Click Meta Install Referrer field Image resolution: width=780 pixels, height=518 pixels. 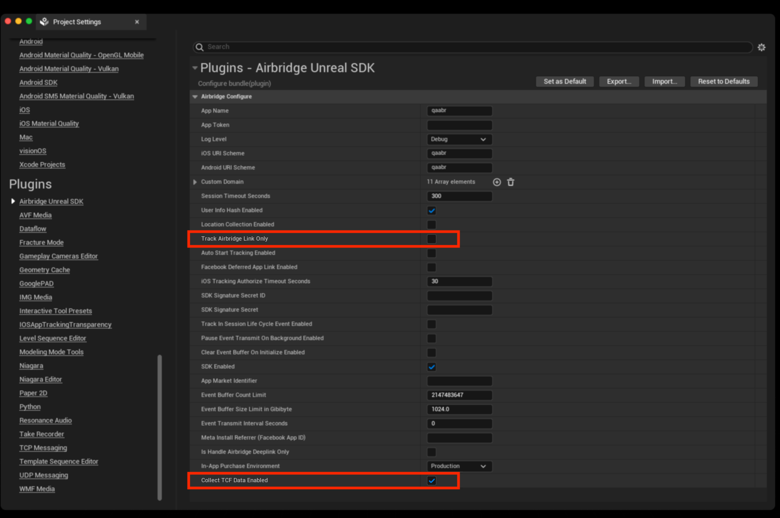tap(460, 438)
